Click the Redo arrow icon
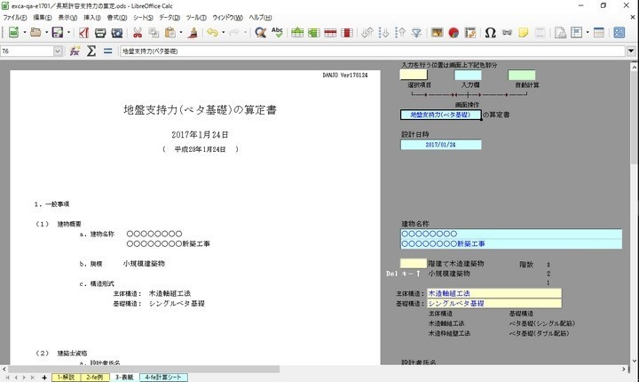This screenshot has height=382, width=639. [234, 33]
